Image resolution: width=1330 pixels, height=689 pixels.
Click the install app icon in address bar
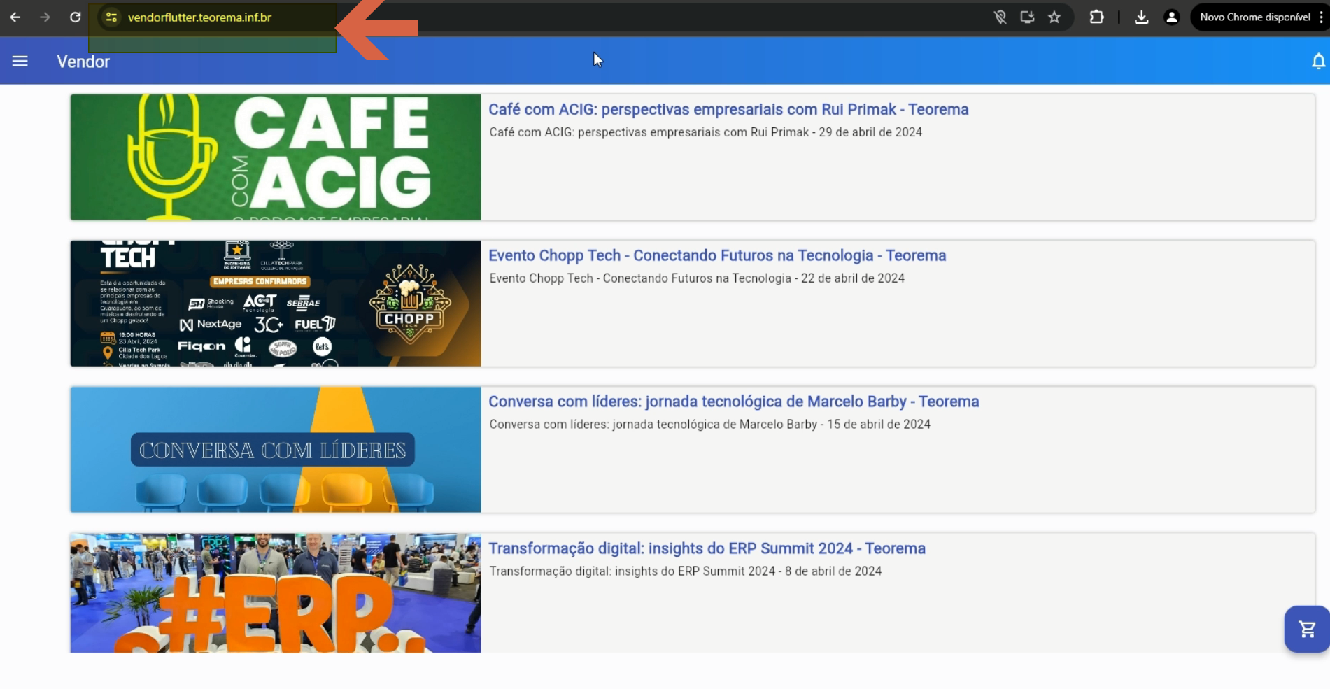tap(1027, 17)
